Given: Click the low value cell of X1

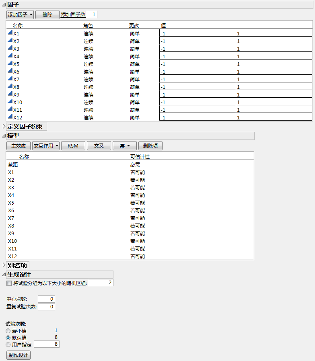Looking at the screenshot, I should pos(198,33).
